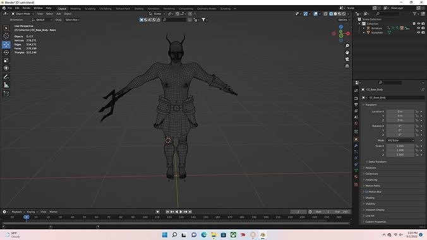427x240 pixels.
Task: Jump to the timeline start frame
Action: click(x=167, y=212)
